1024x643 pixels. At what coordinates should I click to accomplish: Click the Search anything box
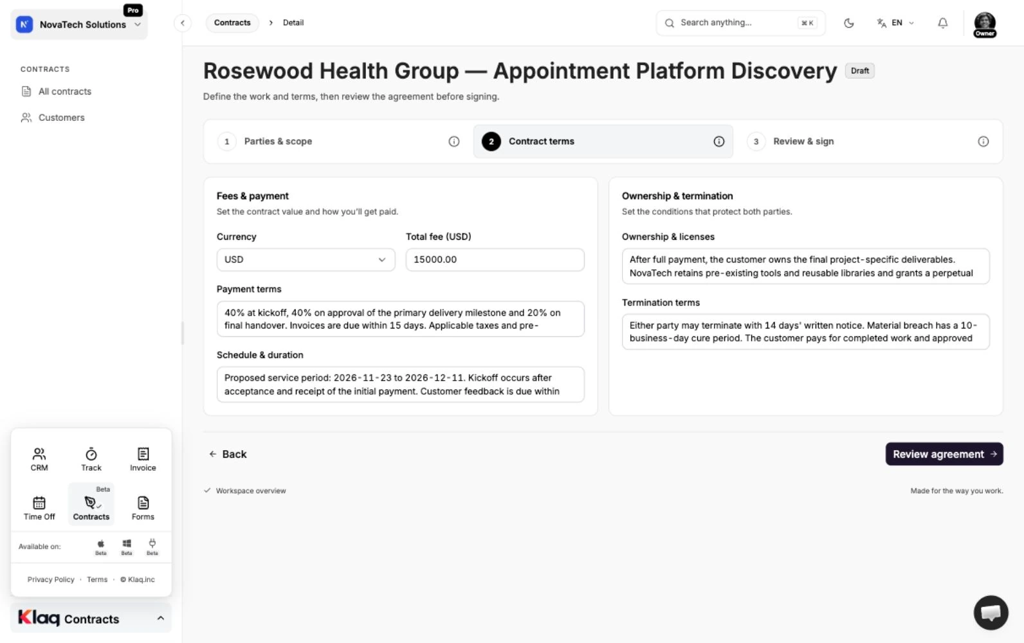(740, 23)
